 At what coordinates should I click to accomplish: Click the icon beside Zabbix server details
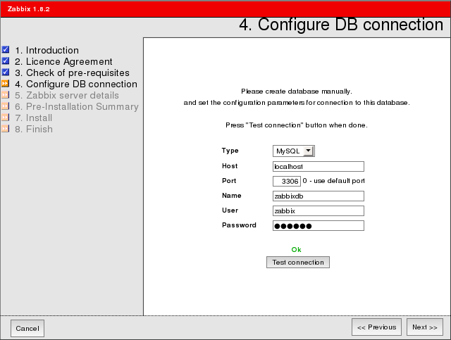tap(6, 95)
